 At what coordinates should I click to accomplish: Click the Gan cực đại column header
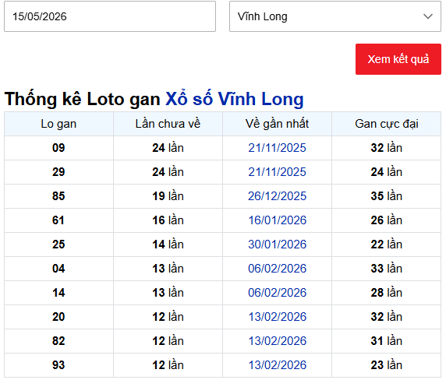[386, 124]
